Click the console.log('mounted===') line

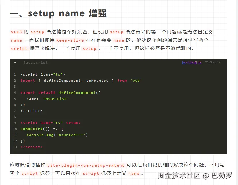point(57,135)
